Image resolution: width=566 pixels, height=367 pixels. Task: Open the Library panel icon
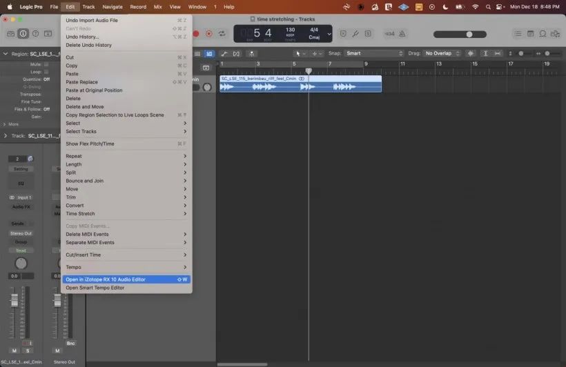(x=11, y=34)
